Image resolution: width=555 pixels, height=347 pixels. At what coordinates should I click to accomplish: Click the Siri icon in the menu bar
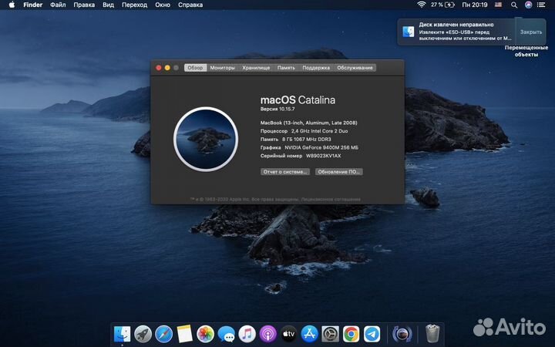click(528, 5)
